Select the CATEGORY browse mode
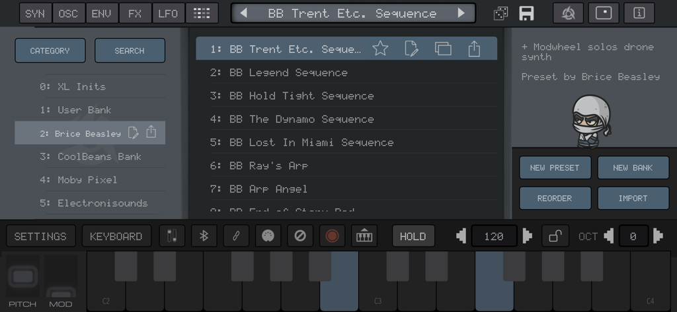Screen dimensions: 677x312 (x=50, y=50)
